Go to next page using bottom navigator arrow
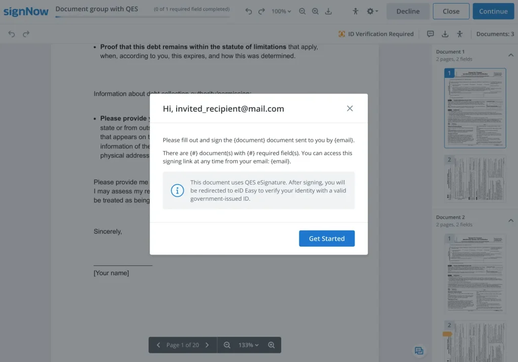518x362 pixels. point(207,345)
